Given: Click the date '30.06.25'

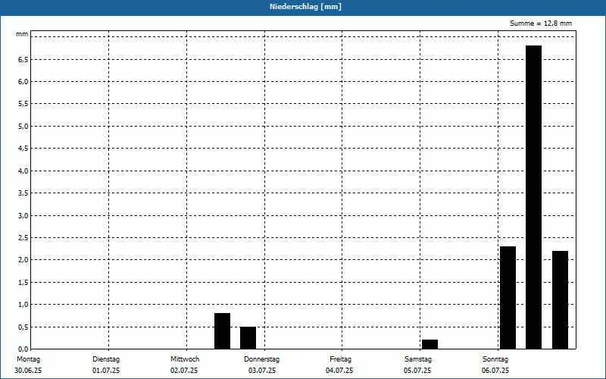Looking at the screenshot, I should 28,371.
